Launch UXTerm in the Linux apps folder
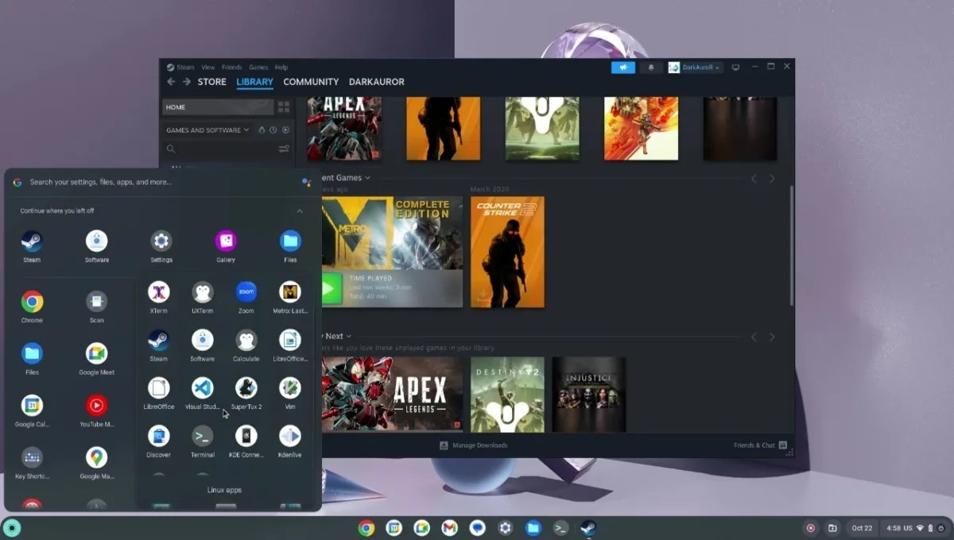This screenshot has height=540, width=954. point(203,292)
